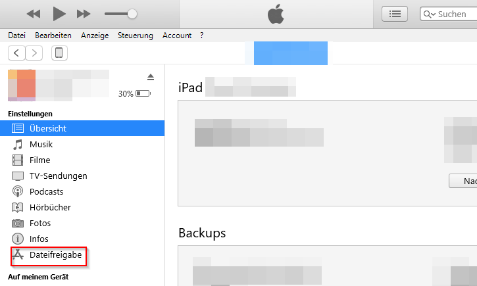Open the Steuerung menu

tap(135, 36)
